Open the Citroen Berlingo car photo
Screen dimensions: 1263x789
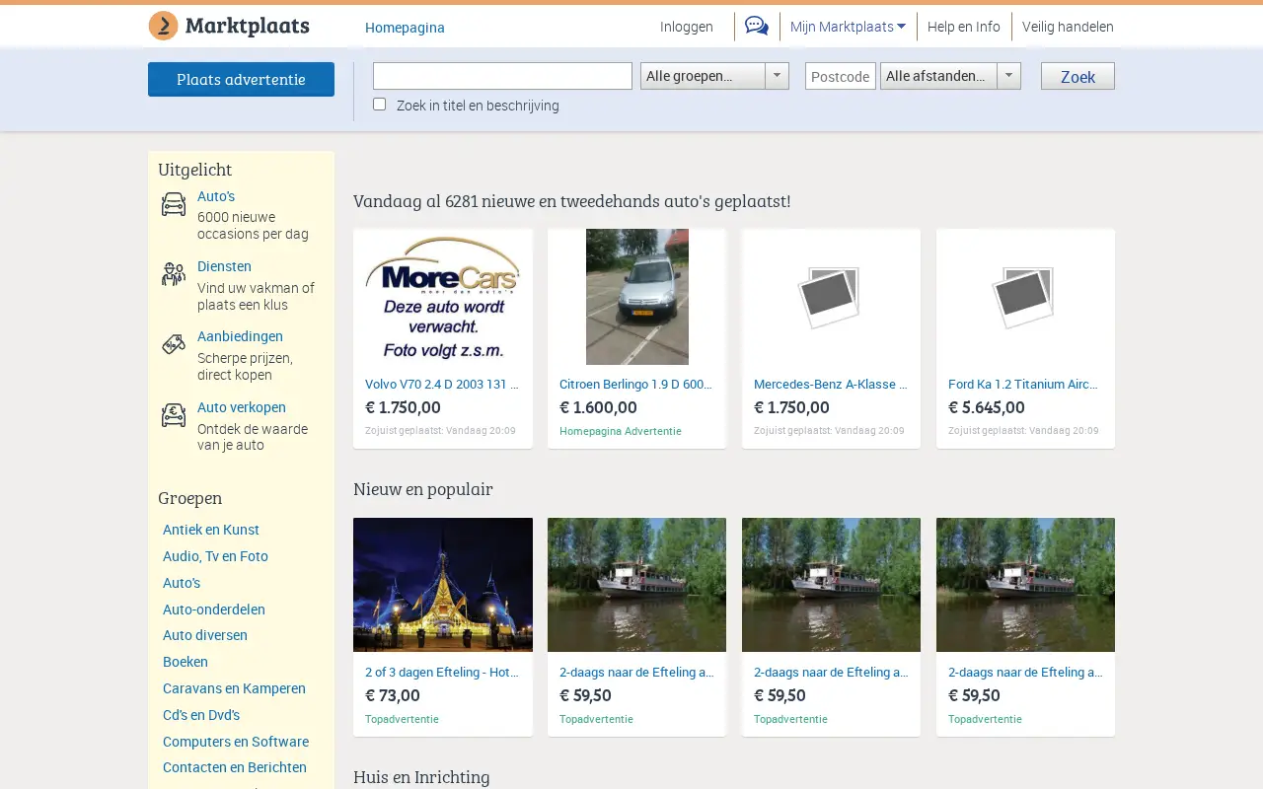click(x=637, y=297)
